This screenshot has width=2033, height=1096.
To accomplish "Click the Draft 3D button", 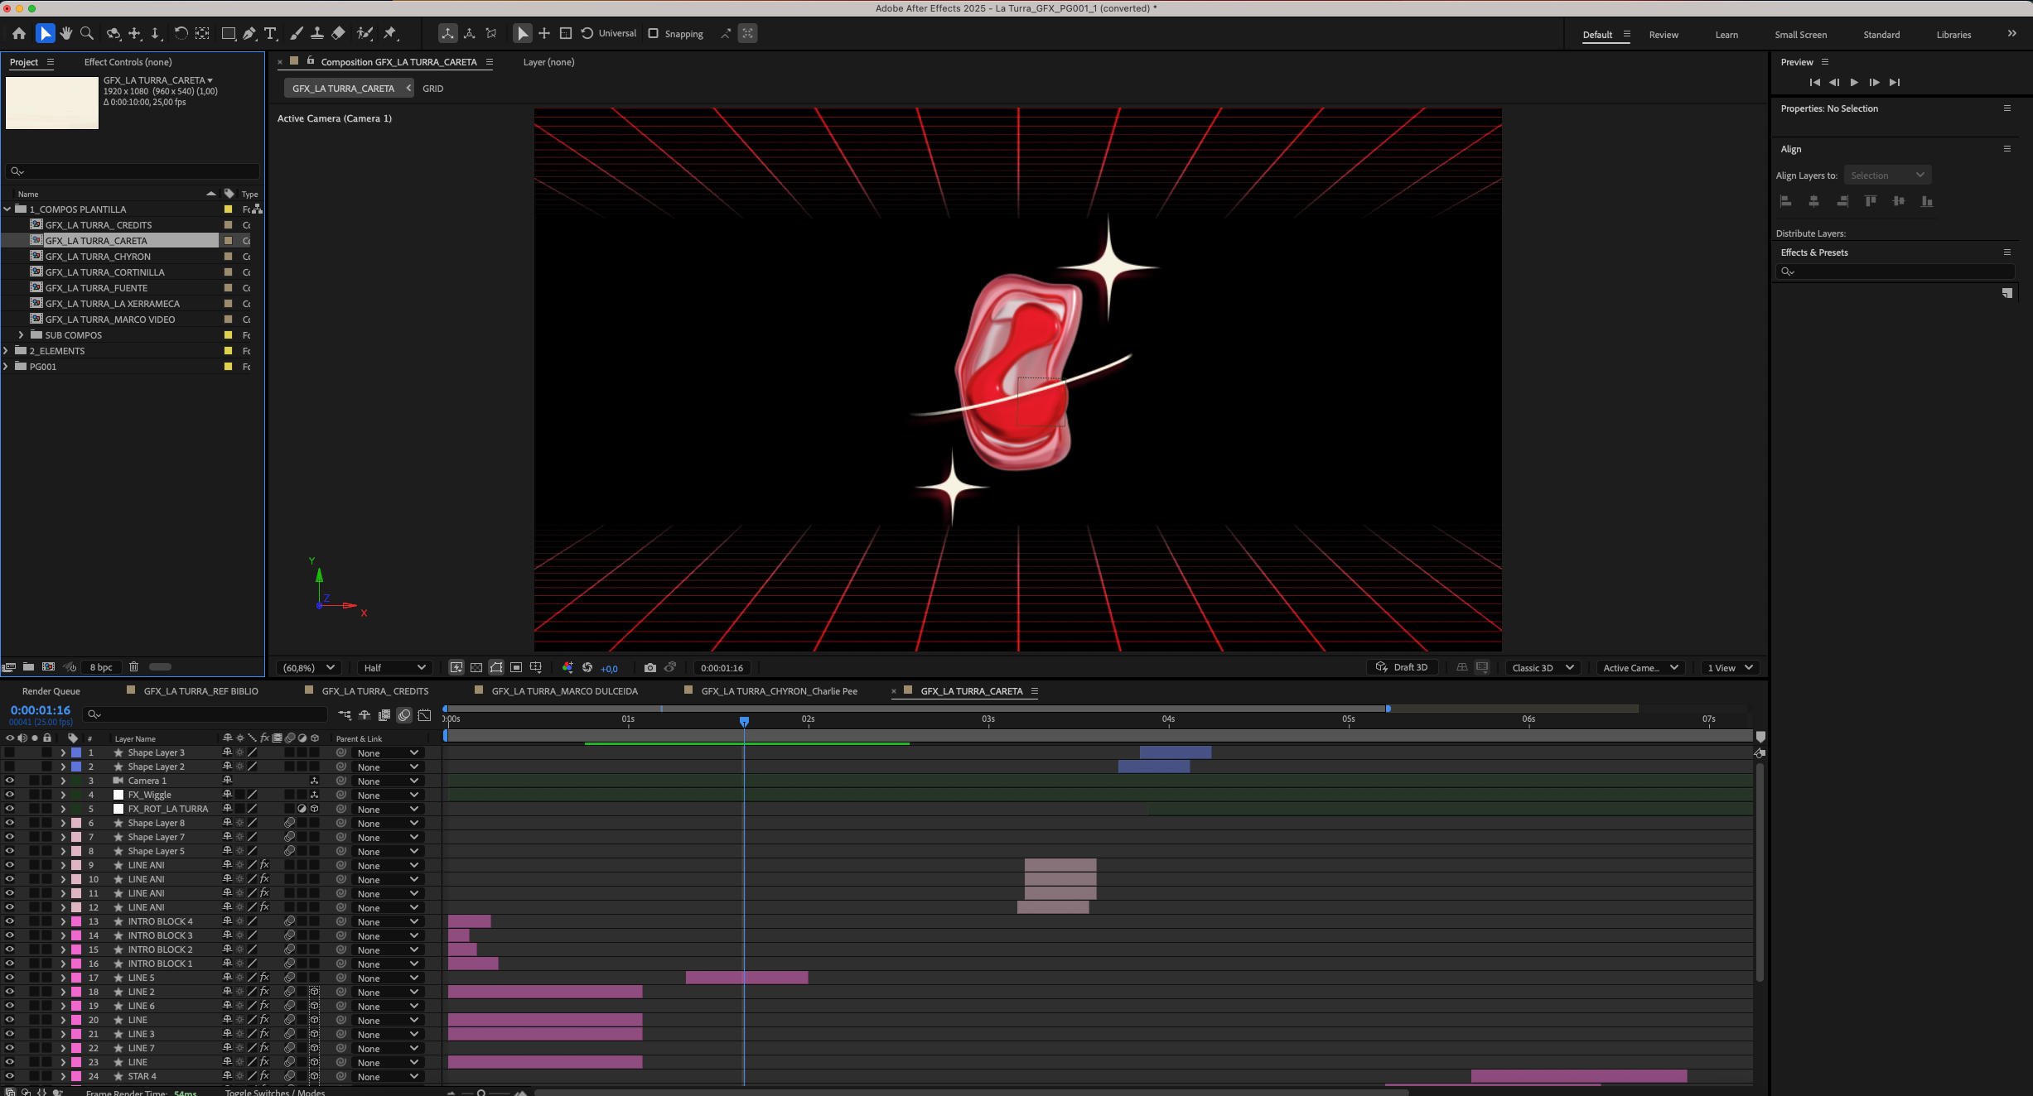I will click(1402, 668).
